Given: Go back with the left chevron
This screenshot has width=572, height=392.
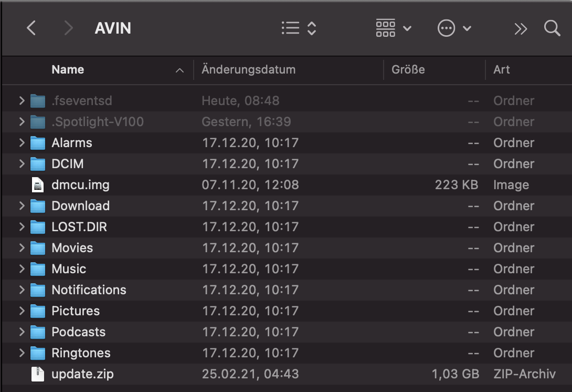Looking at the screenshot, I should (31, 28).
